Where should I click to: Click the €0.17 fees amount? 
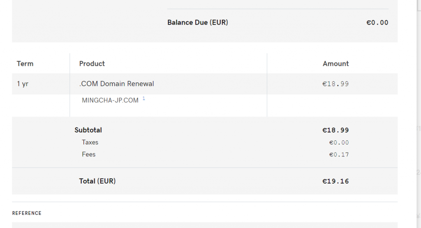point(339,155)
